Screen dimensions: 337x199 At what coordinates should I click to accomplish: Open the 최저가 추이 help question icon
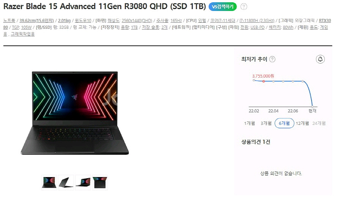(x=272, y=59)
